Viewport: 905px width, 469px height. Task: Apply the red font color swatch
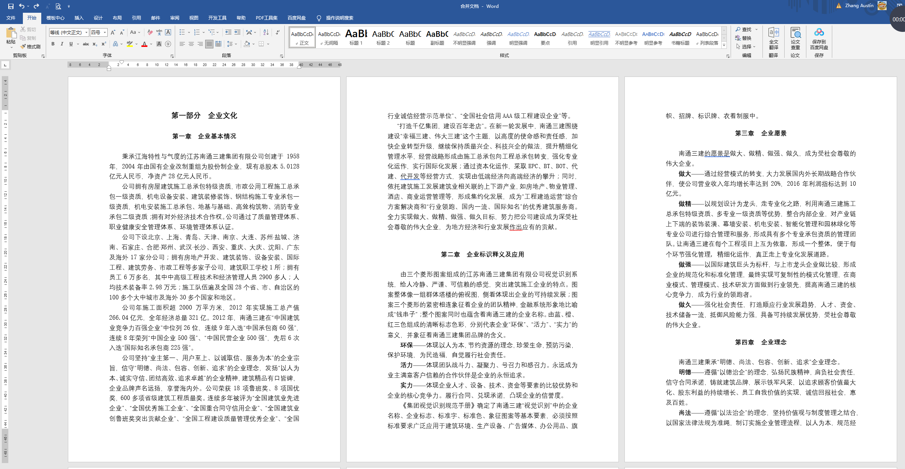(x=144, y=44)
